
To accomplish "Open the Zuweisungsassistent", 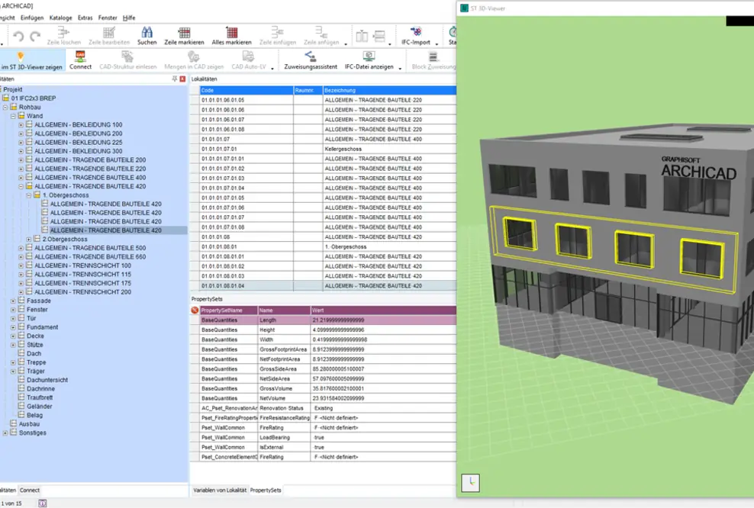I will tap(311, 60).
